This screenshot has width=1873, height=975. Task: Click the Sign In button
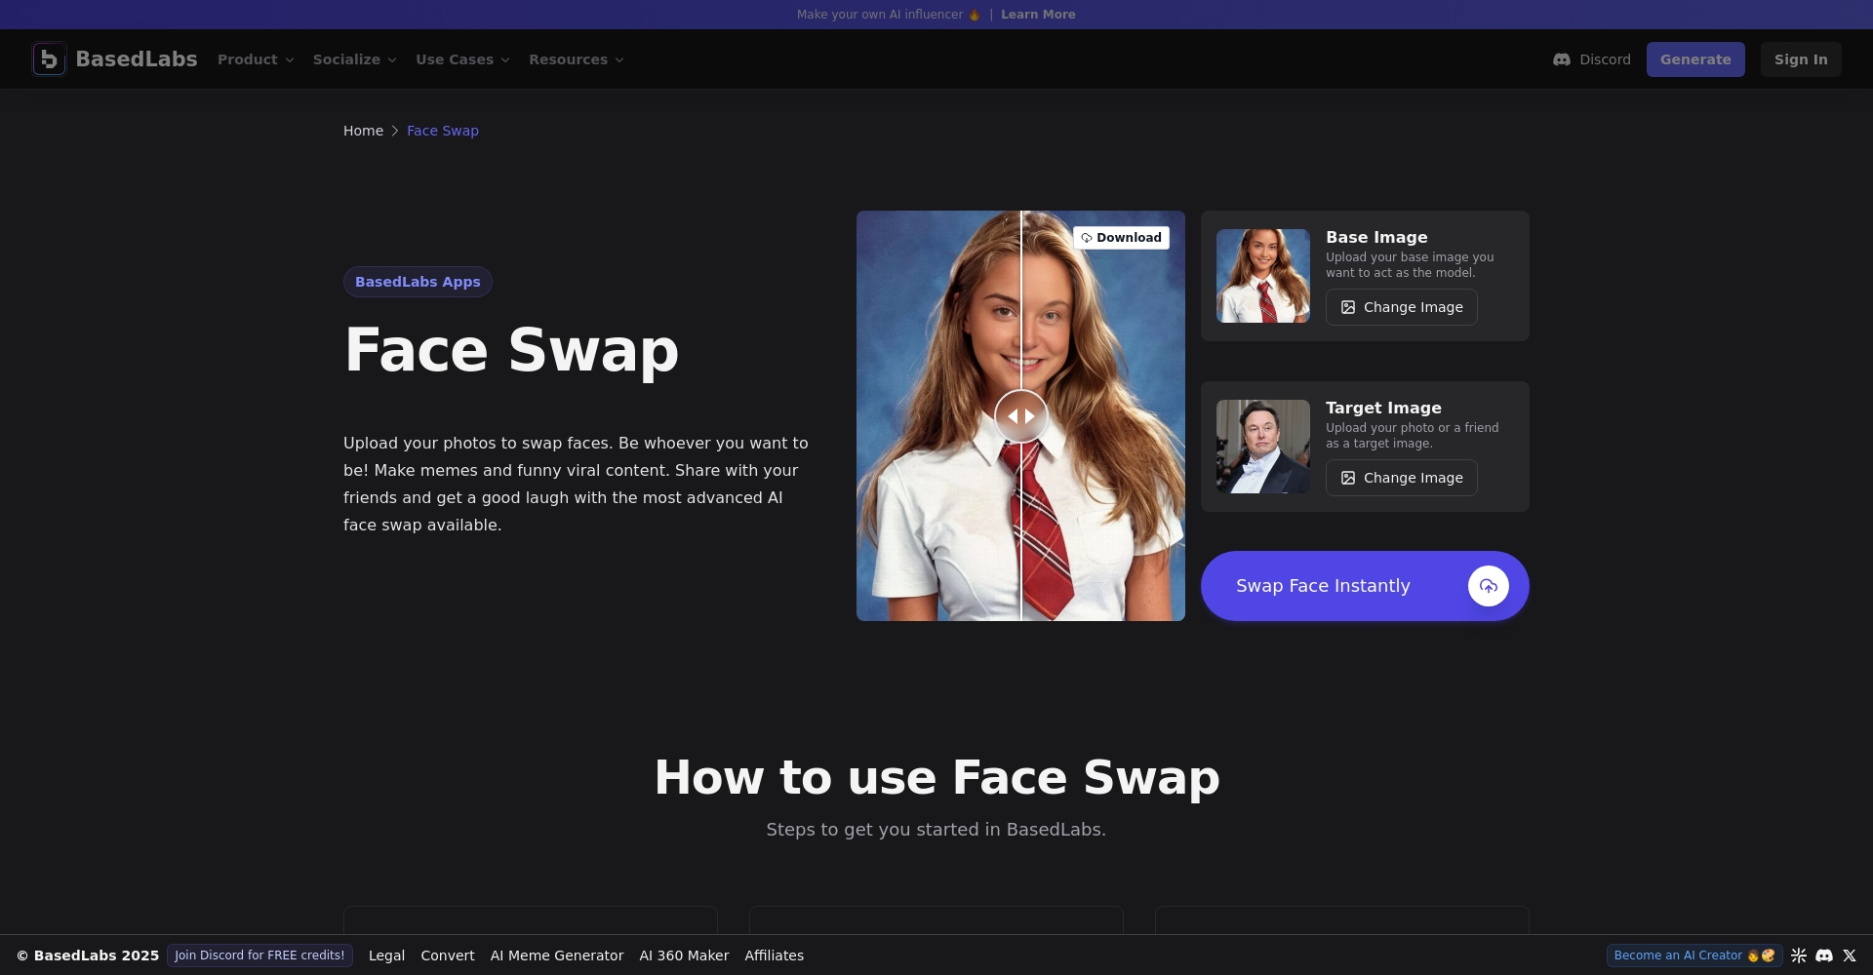[1801, 59]
